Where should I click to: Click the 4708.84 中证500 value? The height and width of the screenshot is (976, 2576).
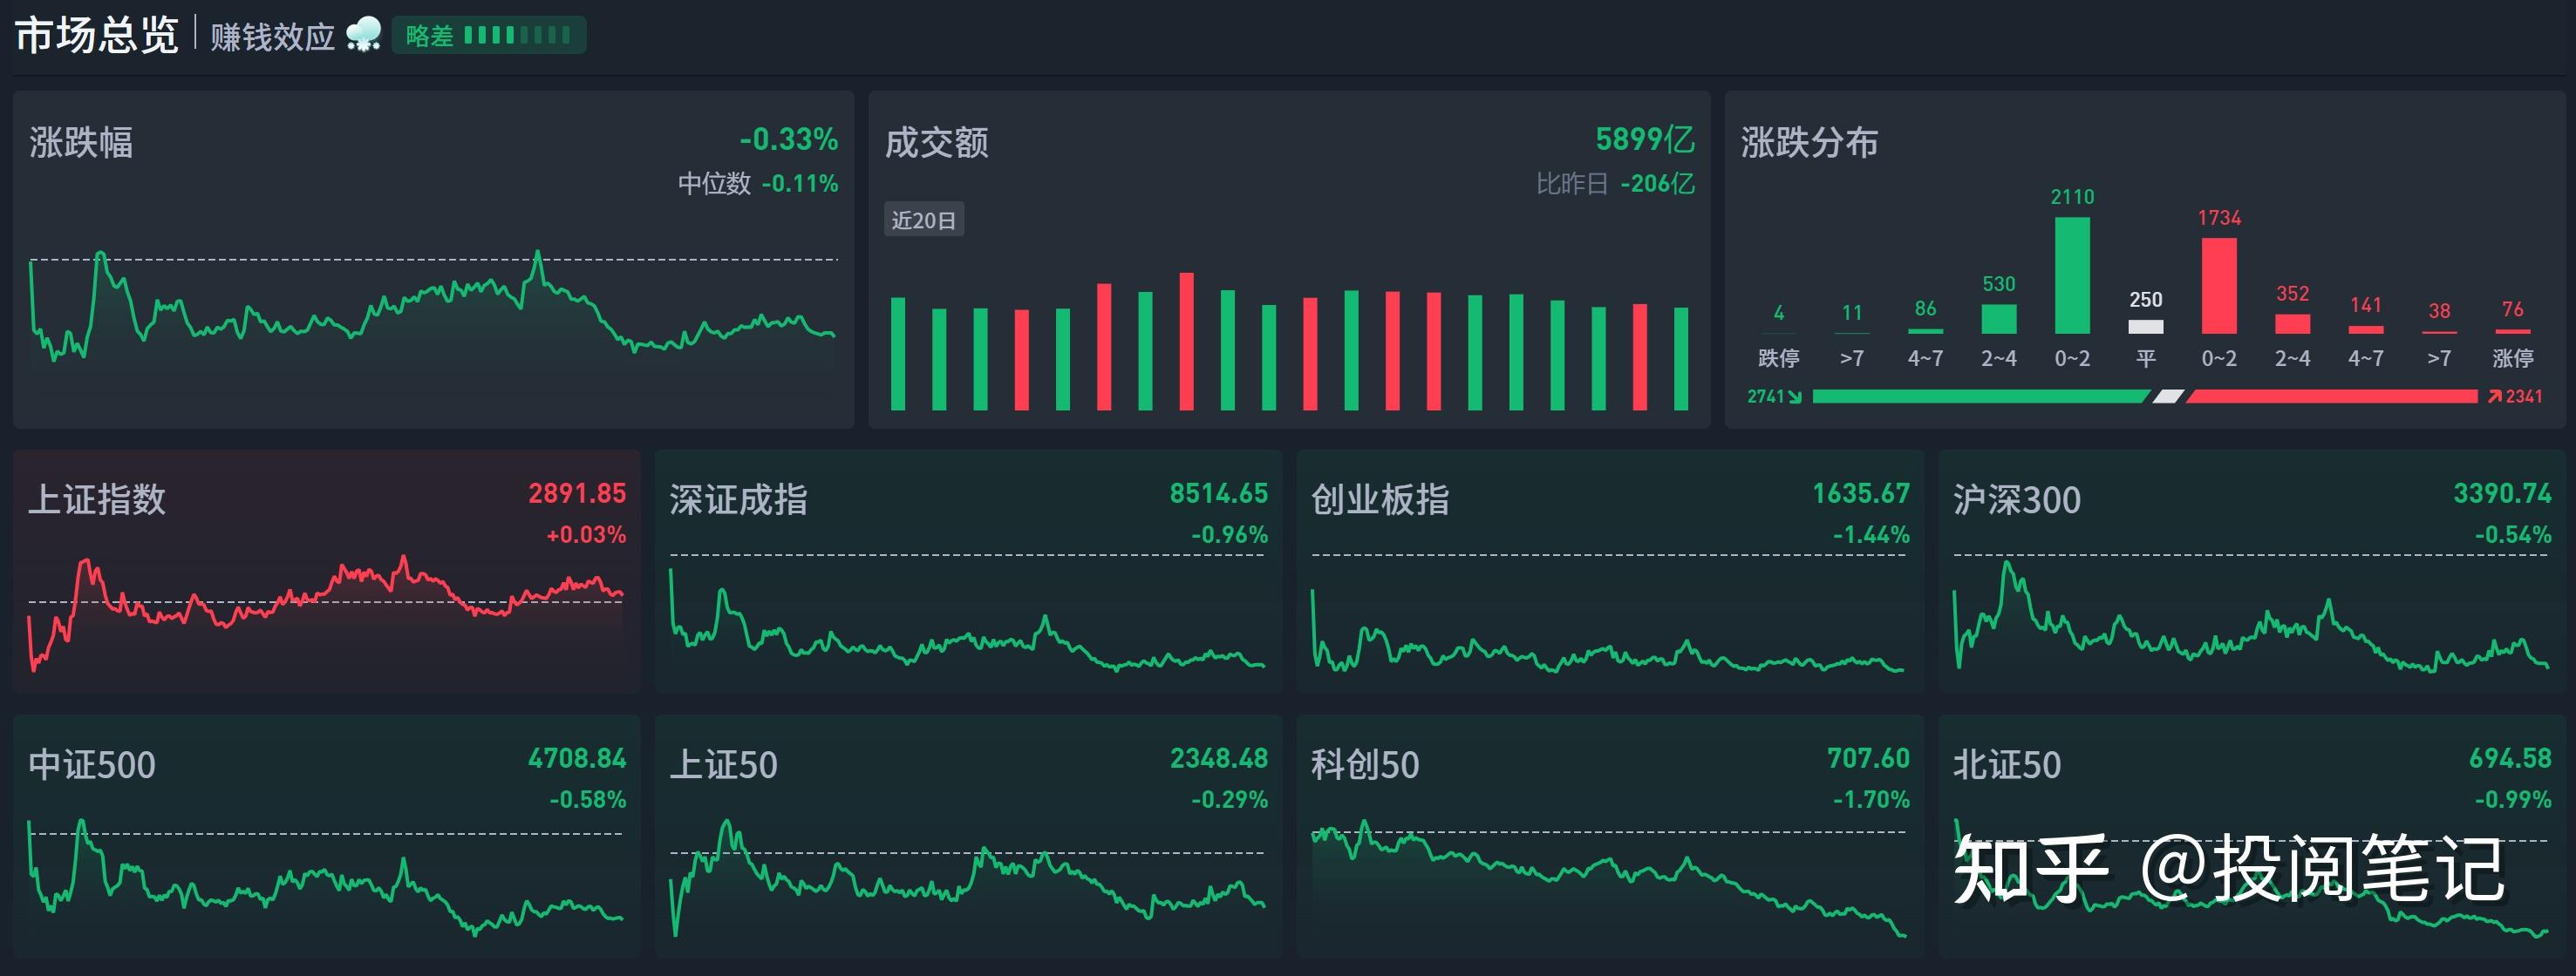click(x=577, y=758)
